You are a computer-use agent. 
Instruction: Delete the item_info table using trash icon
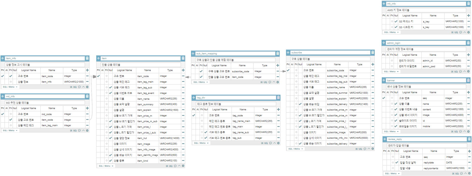(87, 58)
